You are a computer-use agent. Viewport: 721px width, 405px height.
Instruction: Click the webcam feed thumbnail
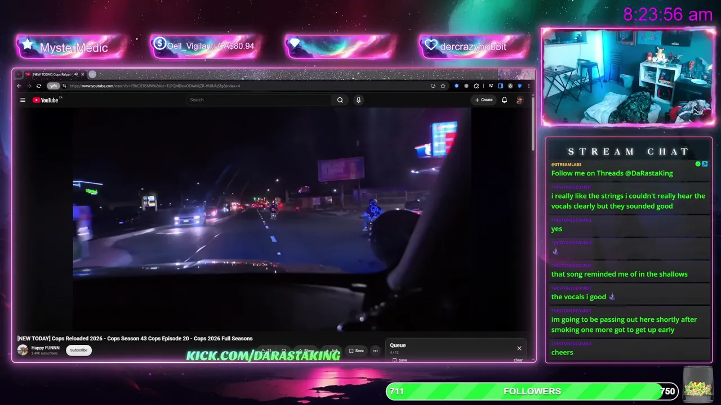pos(628,76)
